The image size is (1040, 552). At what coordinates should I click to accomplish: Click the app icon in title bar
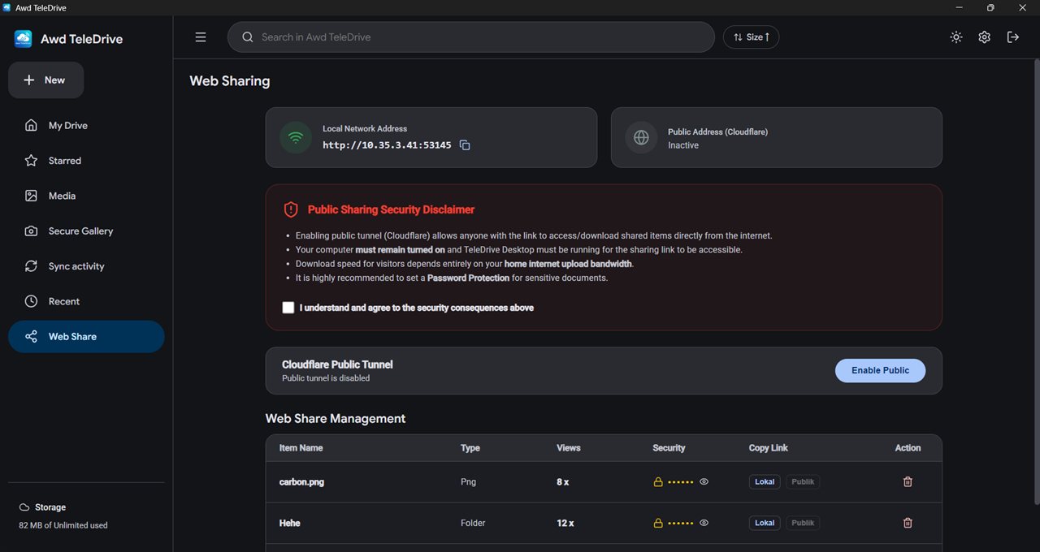(7, 7)
